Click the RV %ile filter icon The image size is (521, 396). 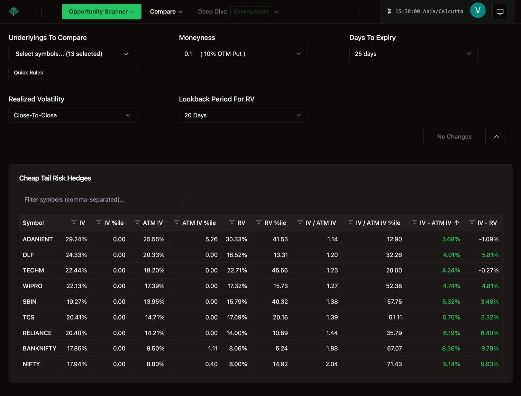[x=259, y=222]
